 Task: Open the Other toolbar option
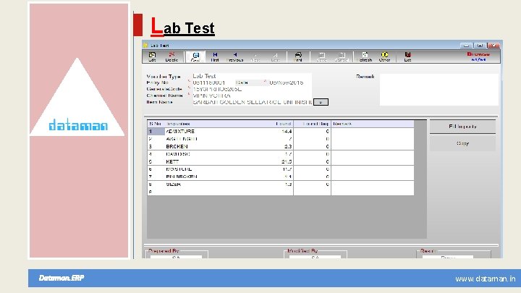point(384,57)
